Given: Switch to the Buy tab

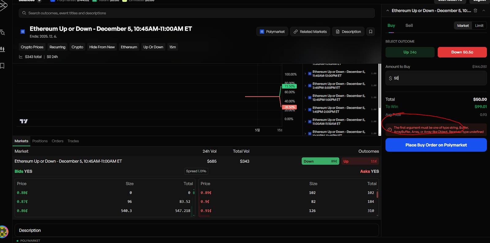Looking at the screenshot, I should (x=391, y=26).
